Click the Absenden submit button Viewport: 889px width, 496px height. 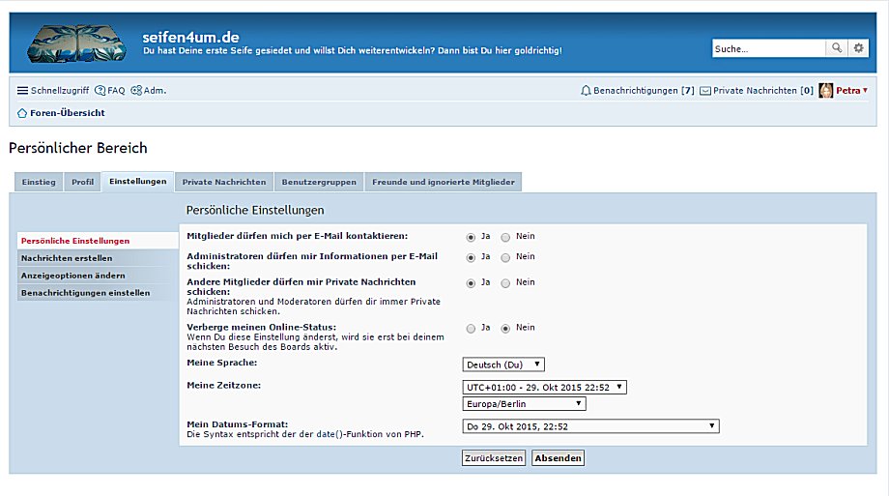point(558,458)
